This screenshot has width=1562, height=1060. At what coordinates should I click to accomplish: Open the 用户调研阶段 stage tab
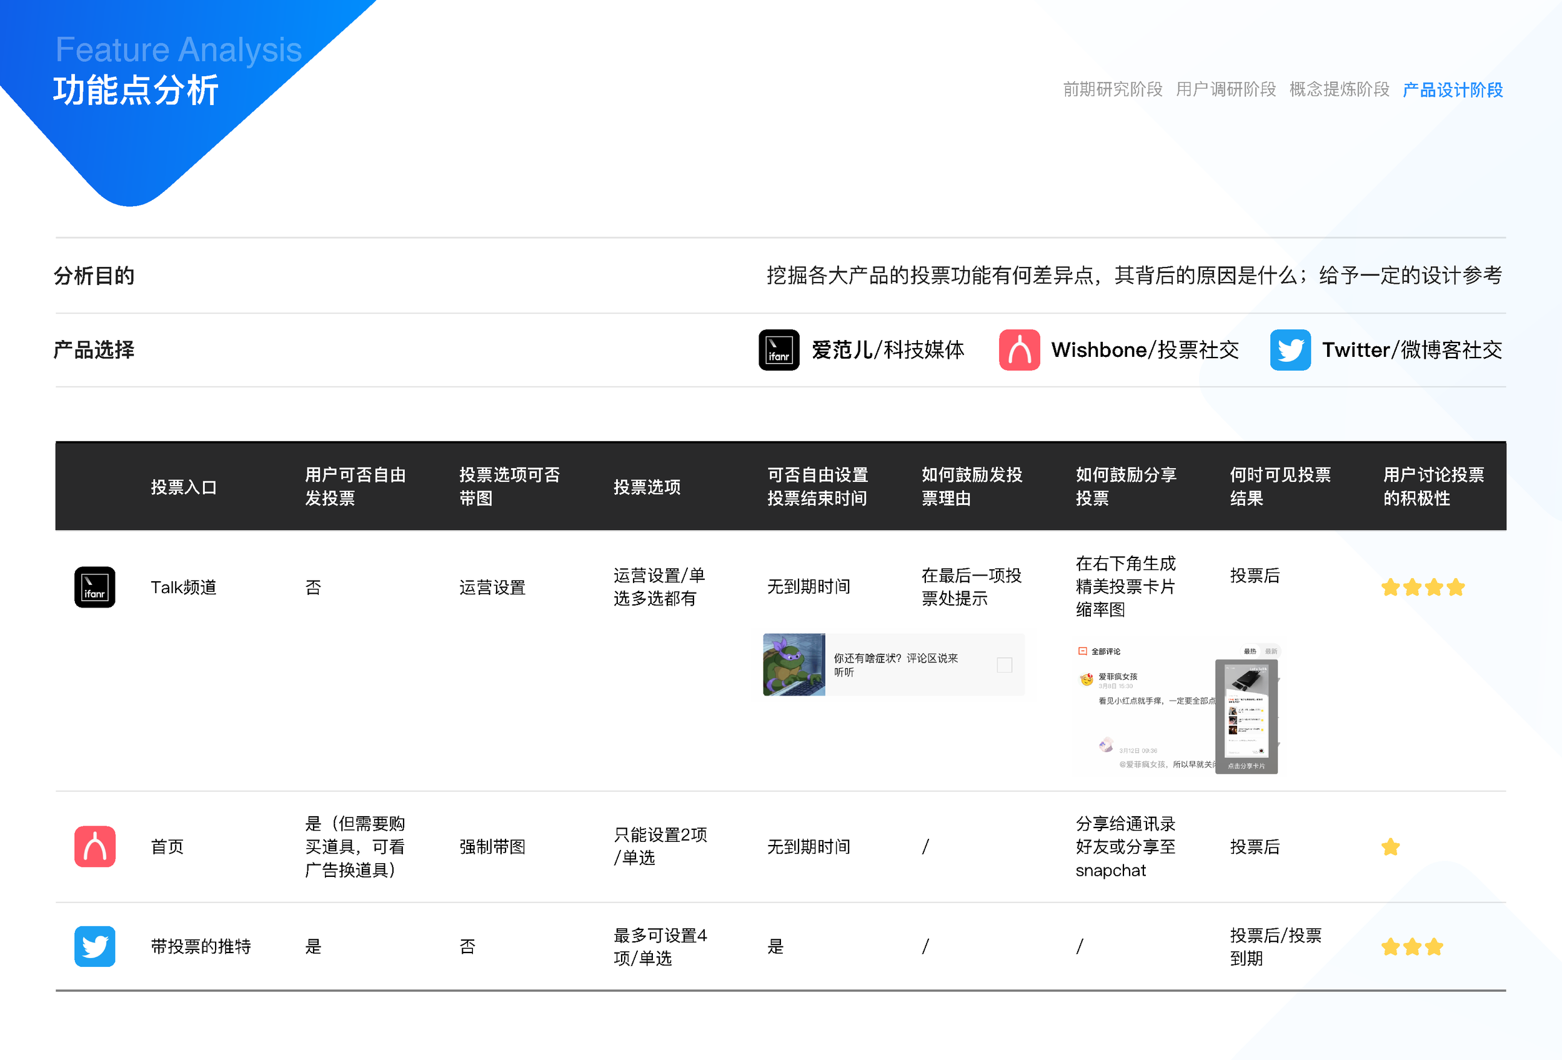(x=1226, y=89)
